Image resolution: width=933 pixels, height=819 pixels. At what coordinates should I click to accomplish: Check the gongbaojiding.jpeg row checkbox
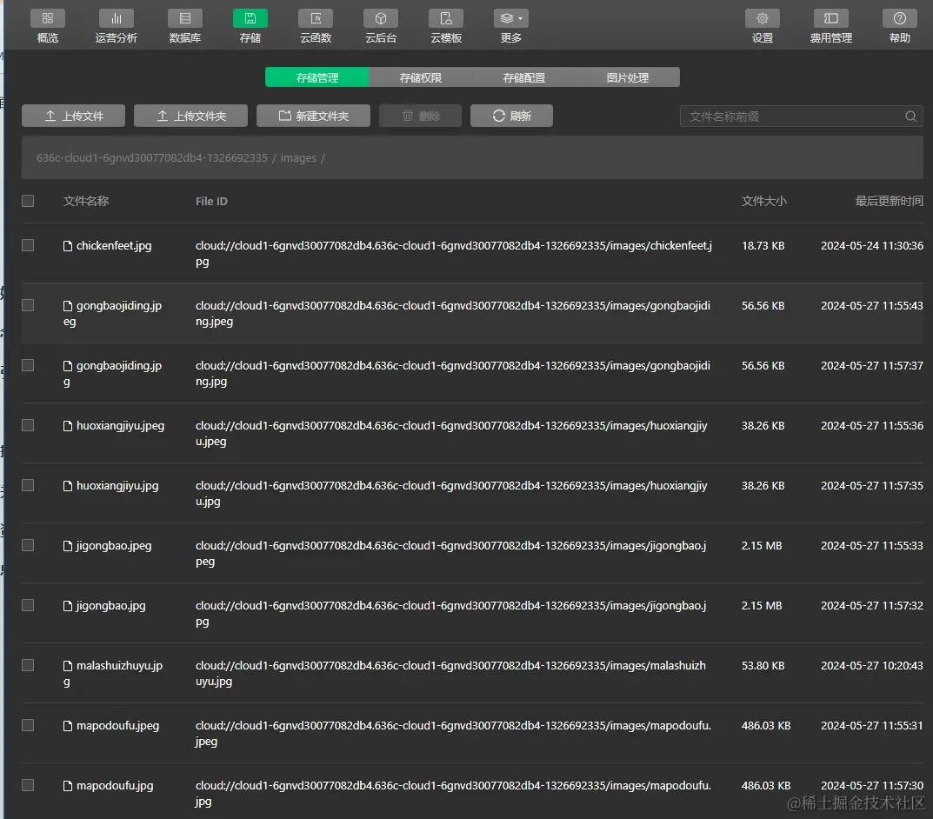click(28, 305)
